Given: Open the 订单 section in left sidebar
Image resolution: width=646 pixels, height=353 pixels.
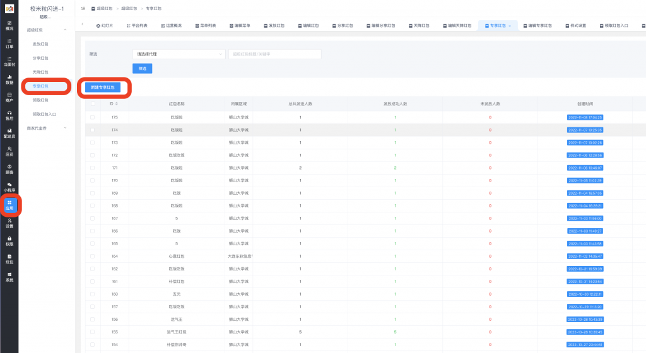Looking at the screenshot, I should click(x=9, y=43).
